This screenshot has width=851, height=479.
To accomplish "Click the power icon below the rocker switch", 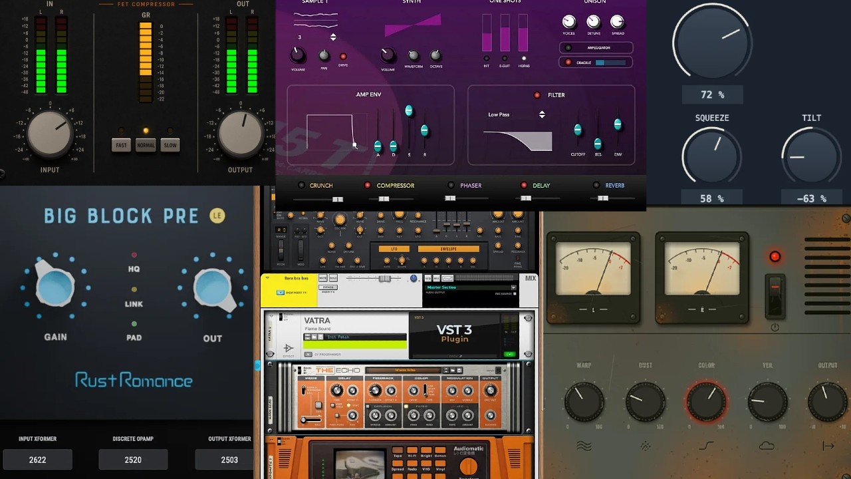I will coord(775,327).
